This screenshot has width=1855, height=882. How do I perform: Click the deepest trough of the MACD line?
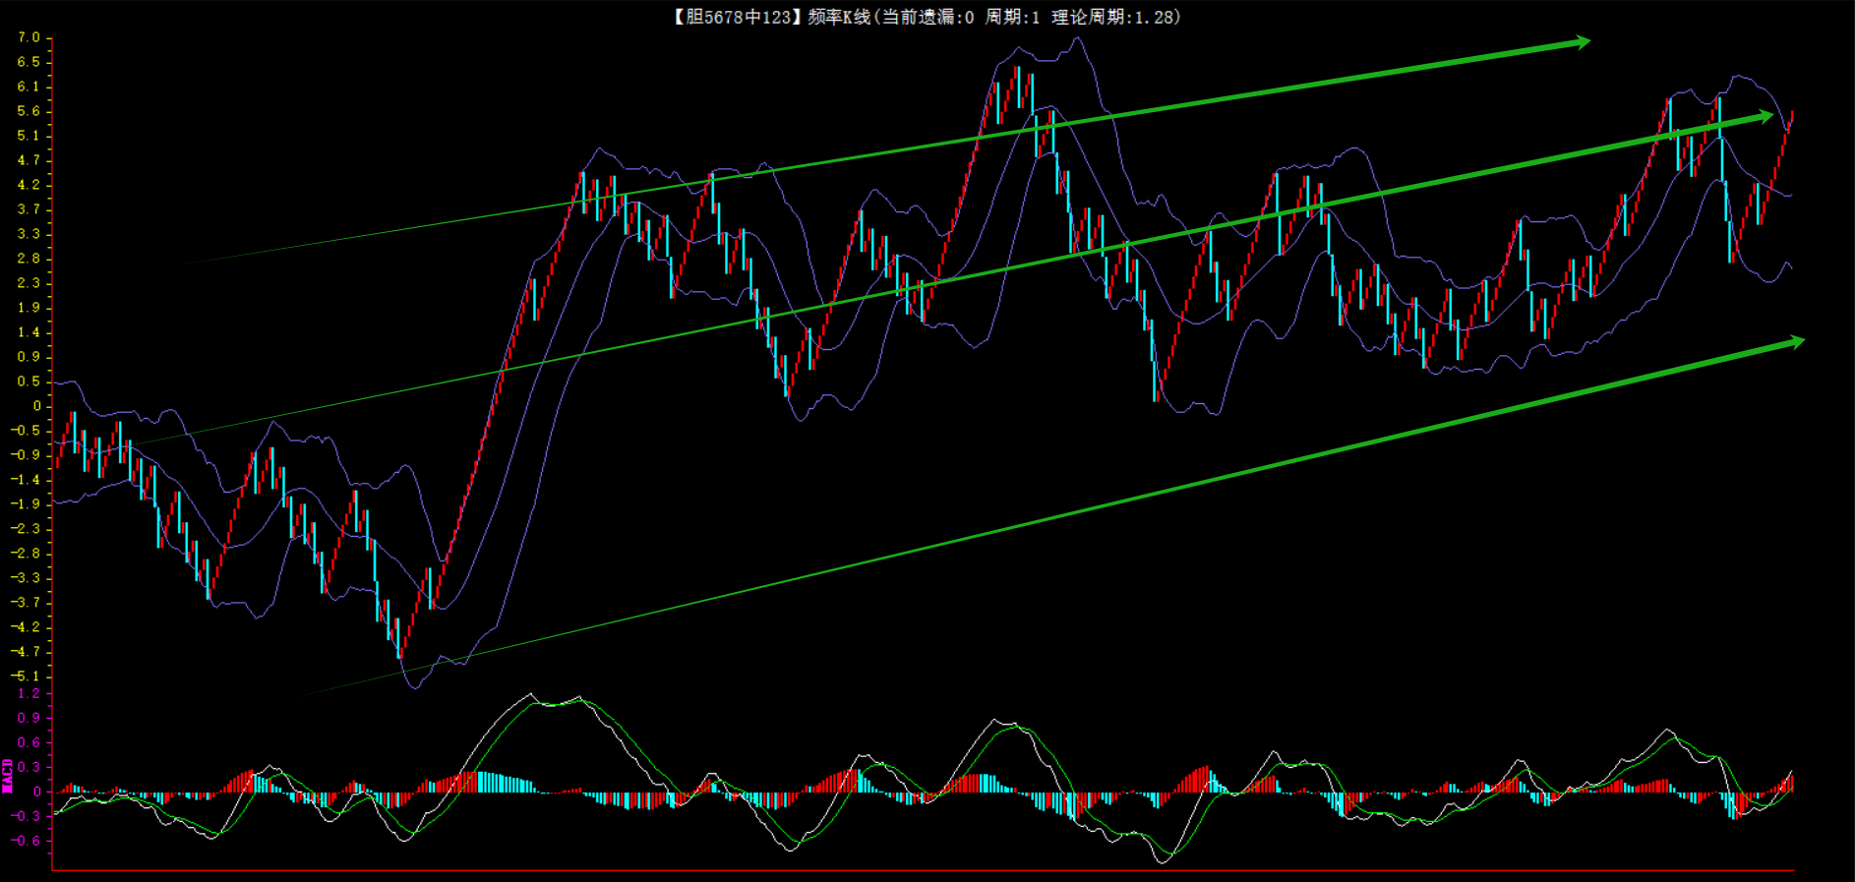(1164, 862)
